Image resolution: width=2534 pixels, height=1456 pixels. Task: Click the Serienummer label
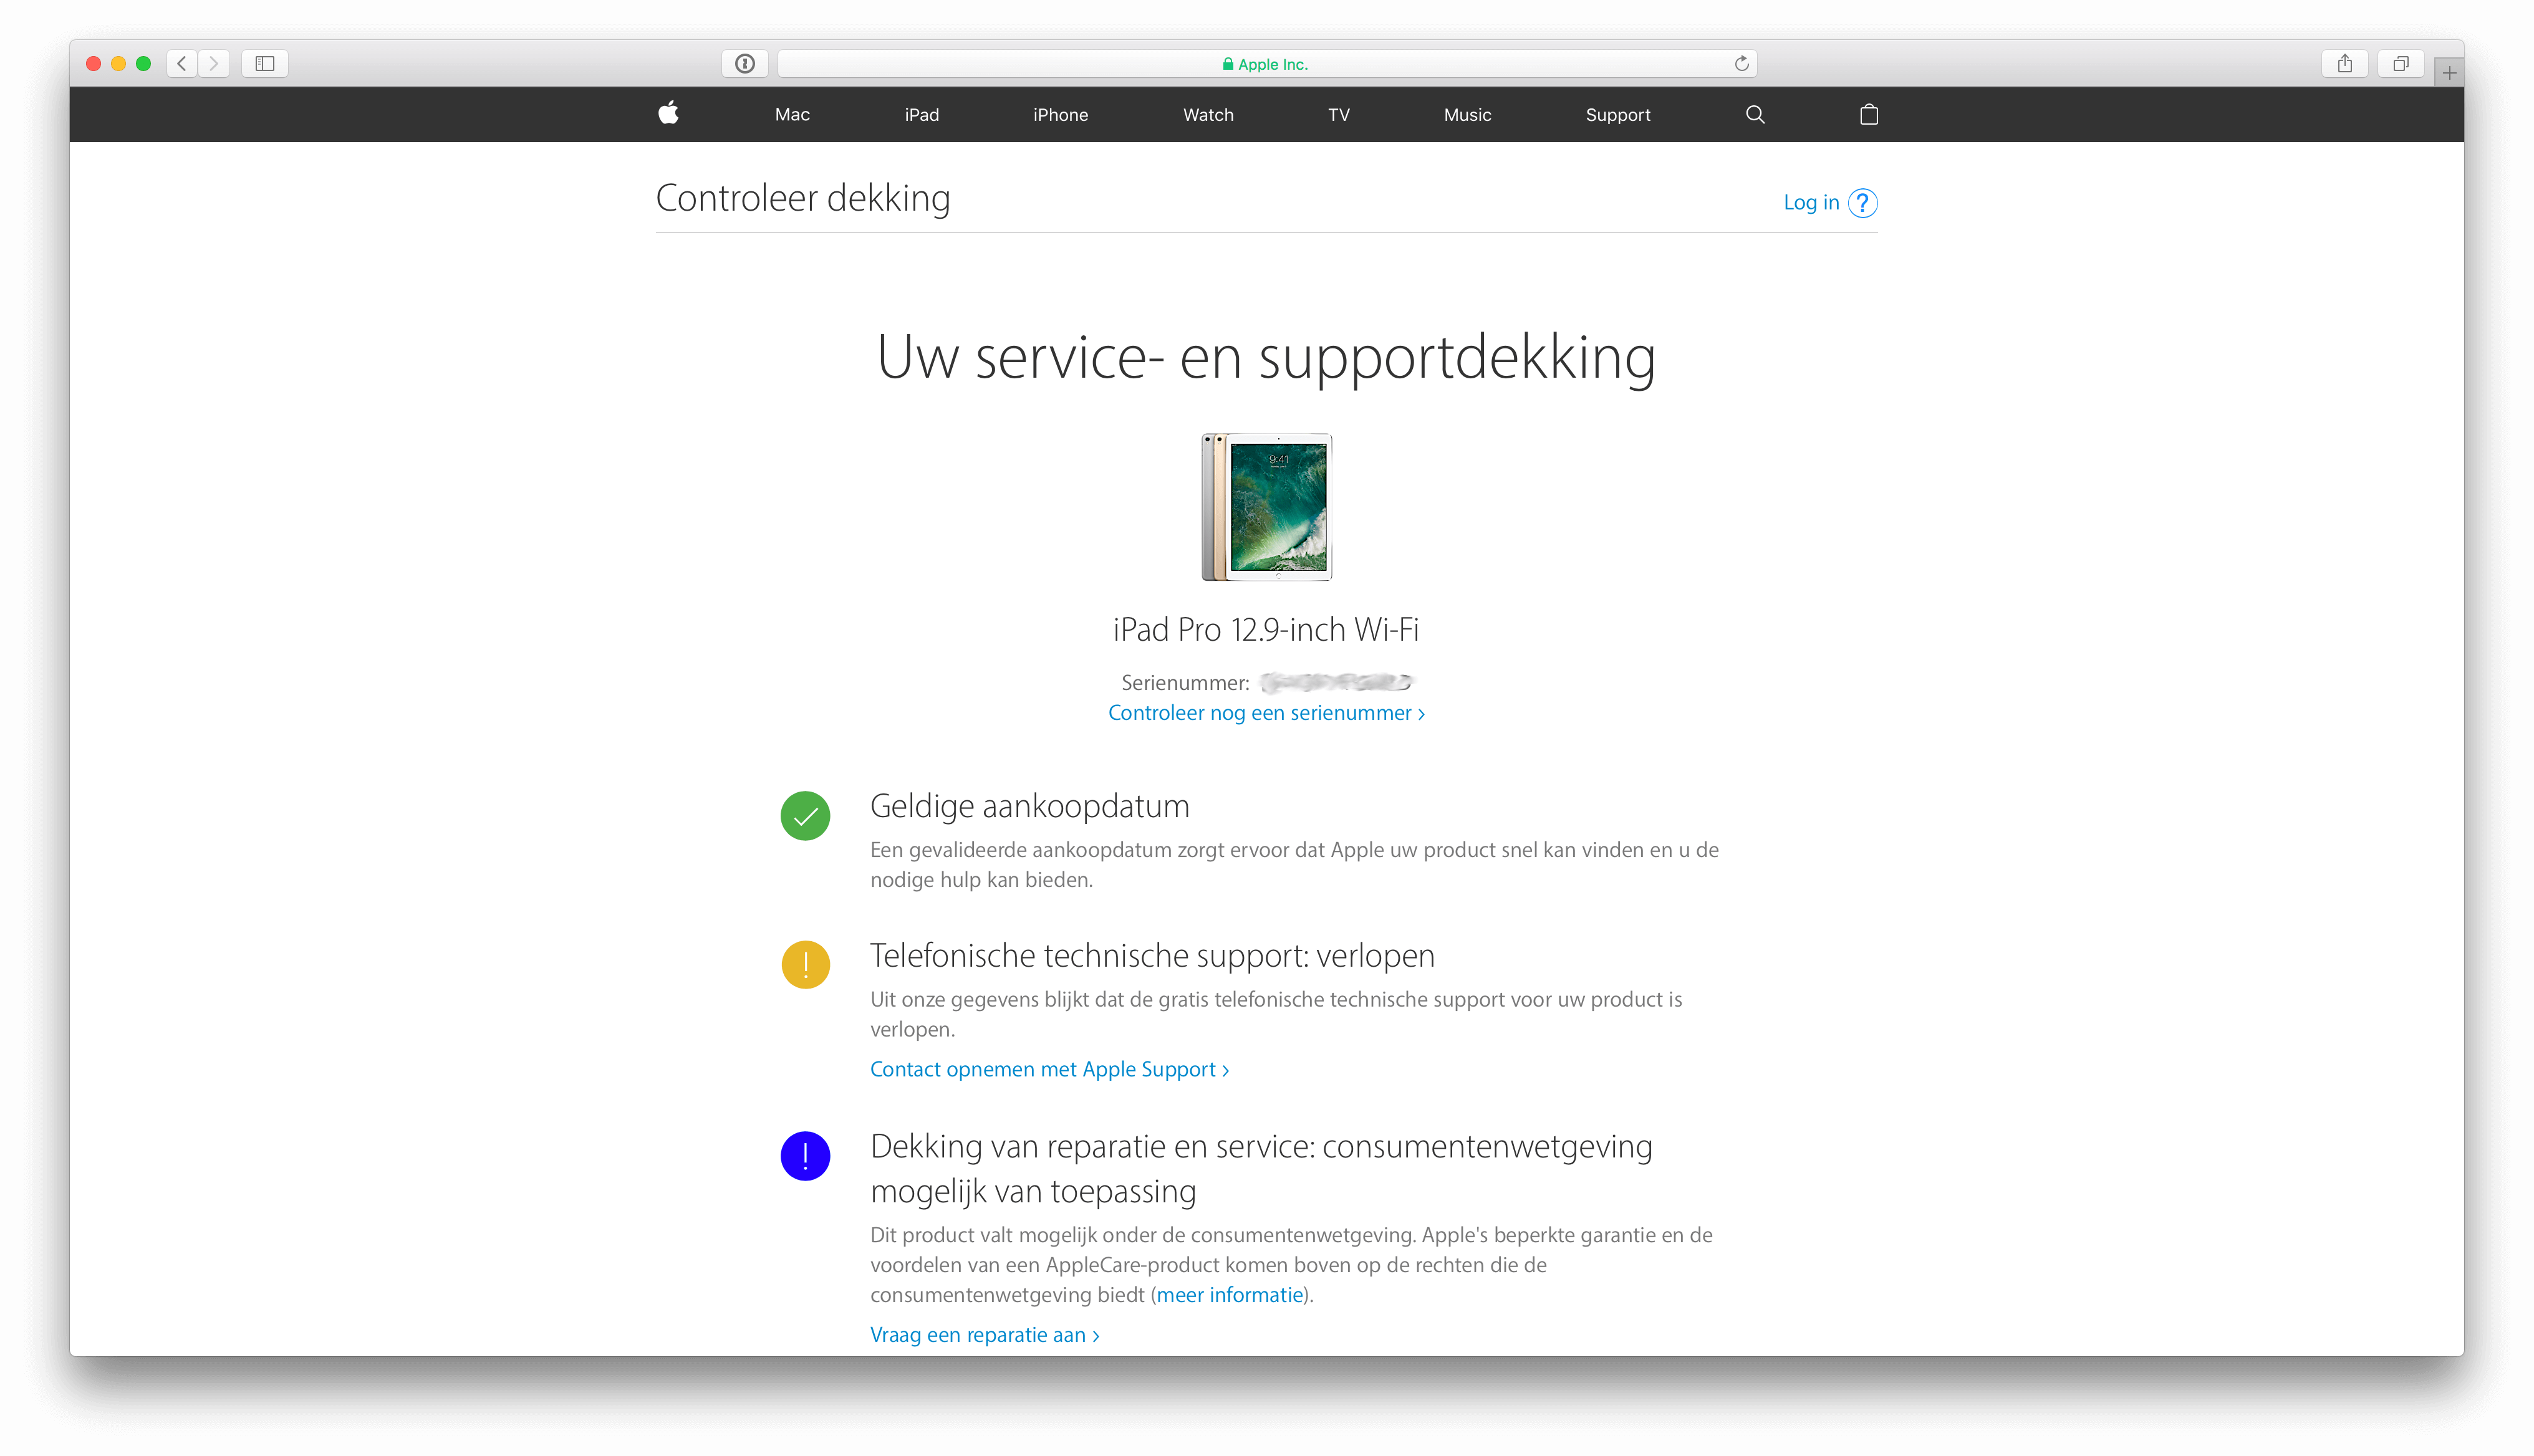point(1185,683)
